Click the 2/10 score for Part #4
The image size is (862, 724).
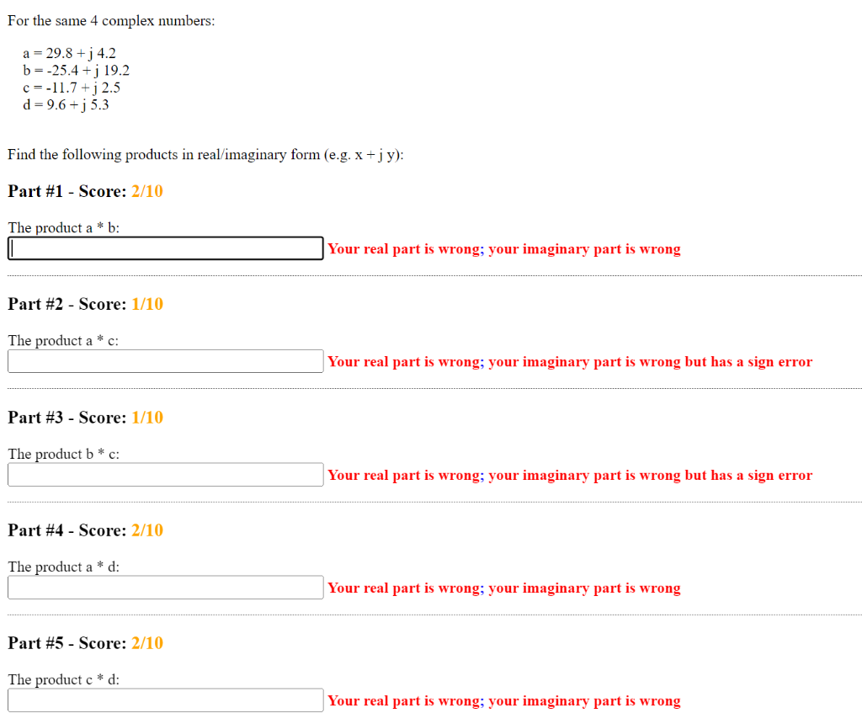point(146,530)
